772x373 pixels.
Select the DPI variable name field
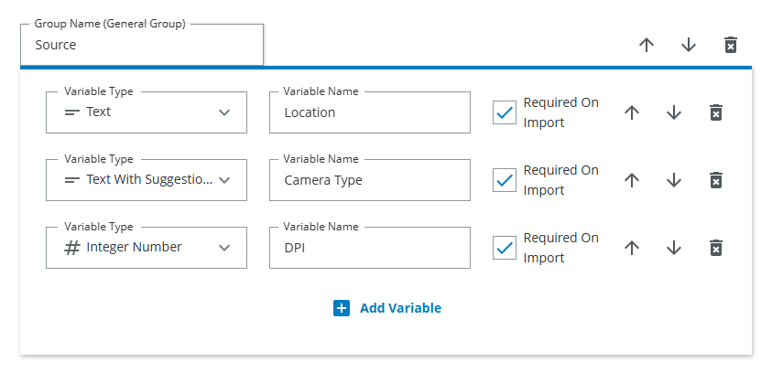tap(370, 248)
